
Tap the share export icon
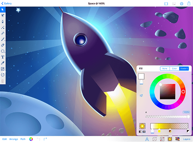189,3
